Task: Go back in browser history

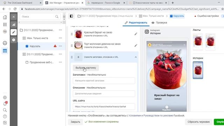Action: [x=4, y=9]
